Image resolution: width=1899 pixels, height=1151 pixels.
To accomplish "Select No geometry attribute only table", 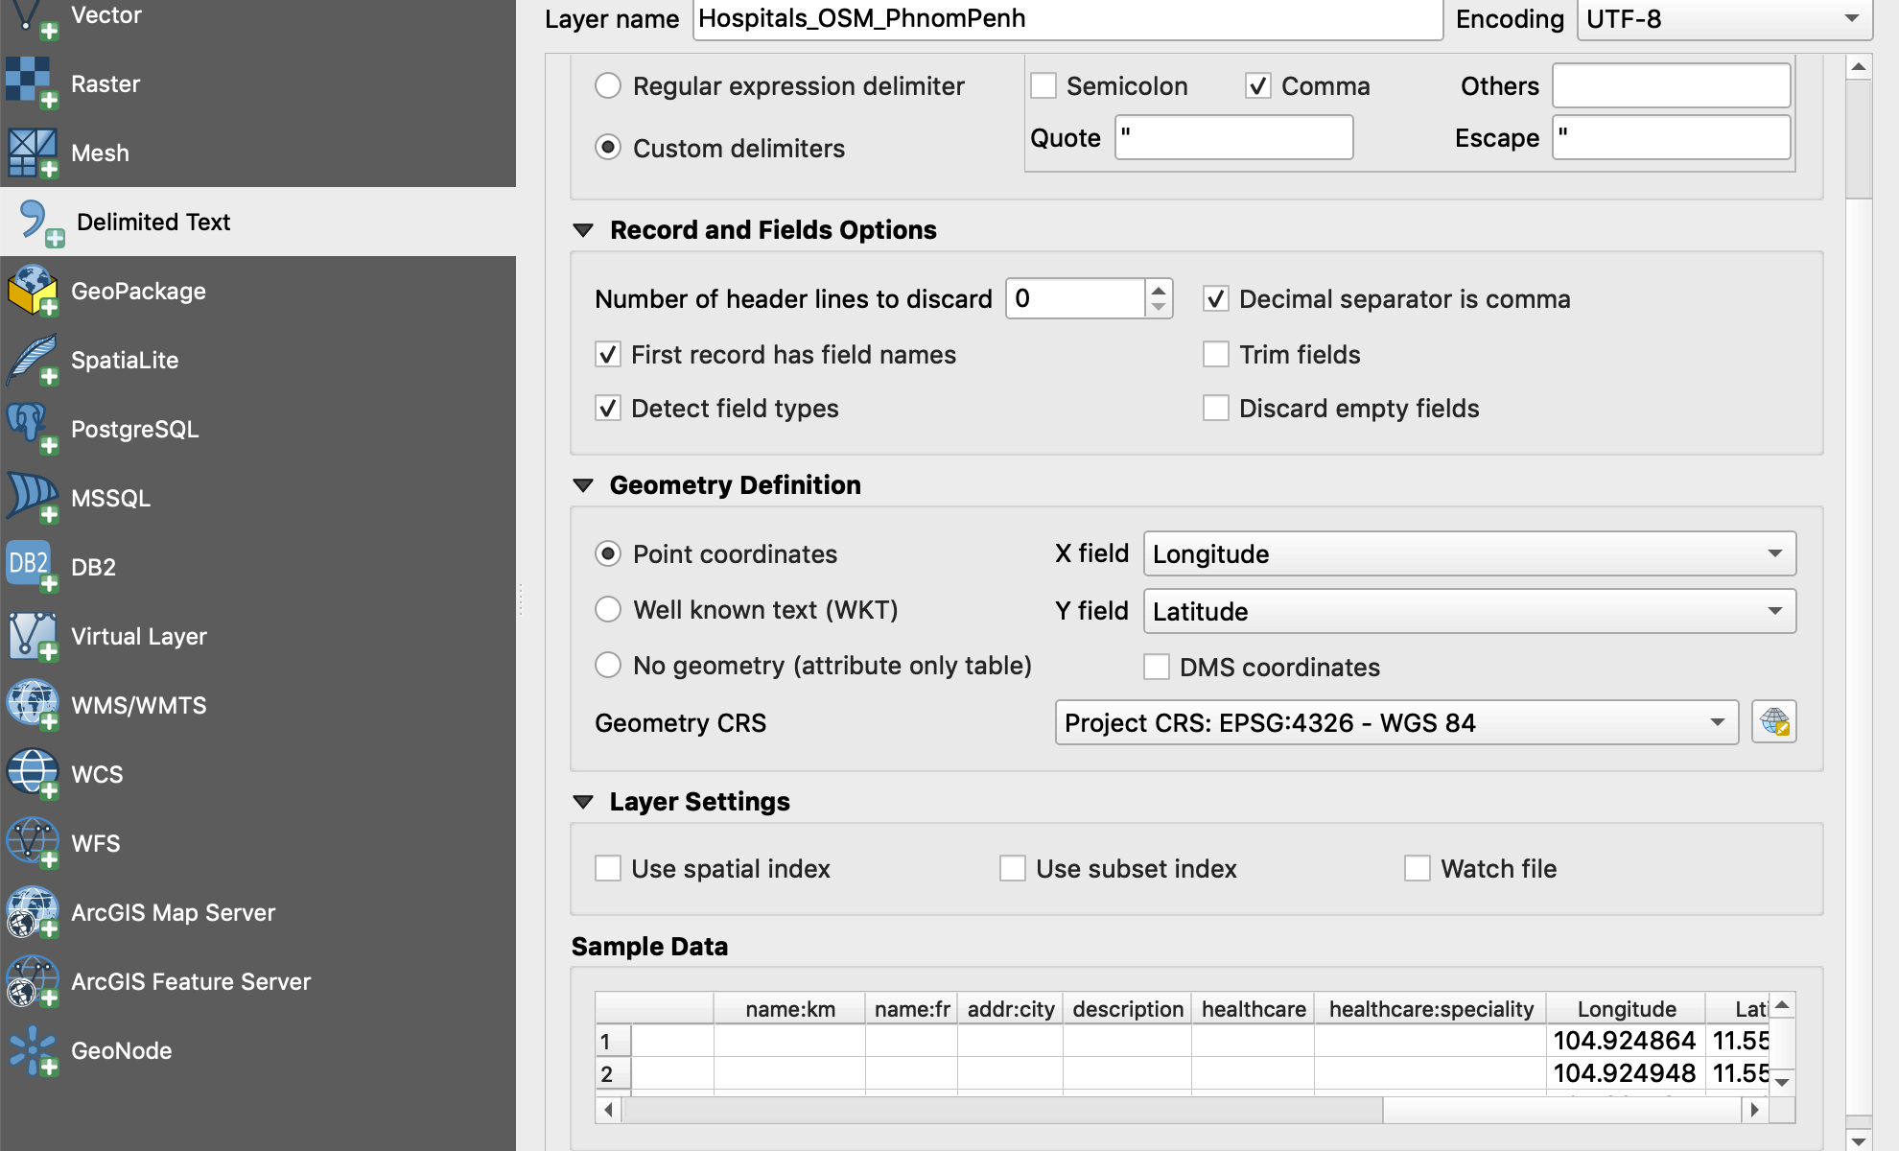I will [608, 665].
